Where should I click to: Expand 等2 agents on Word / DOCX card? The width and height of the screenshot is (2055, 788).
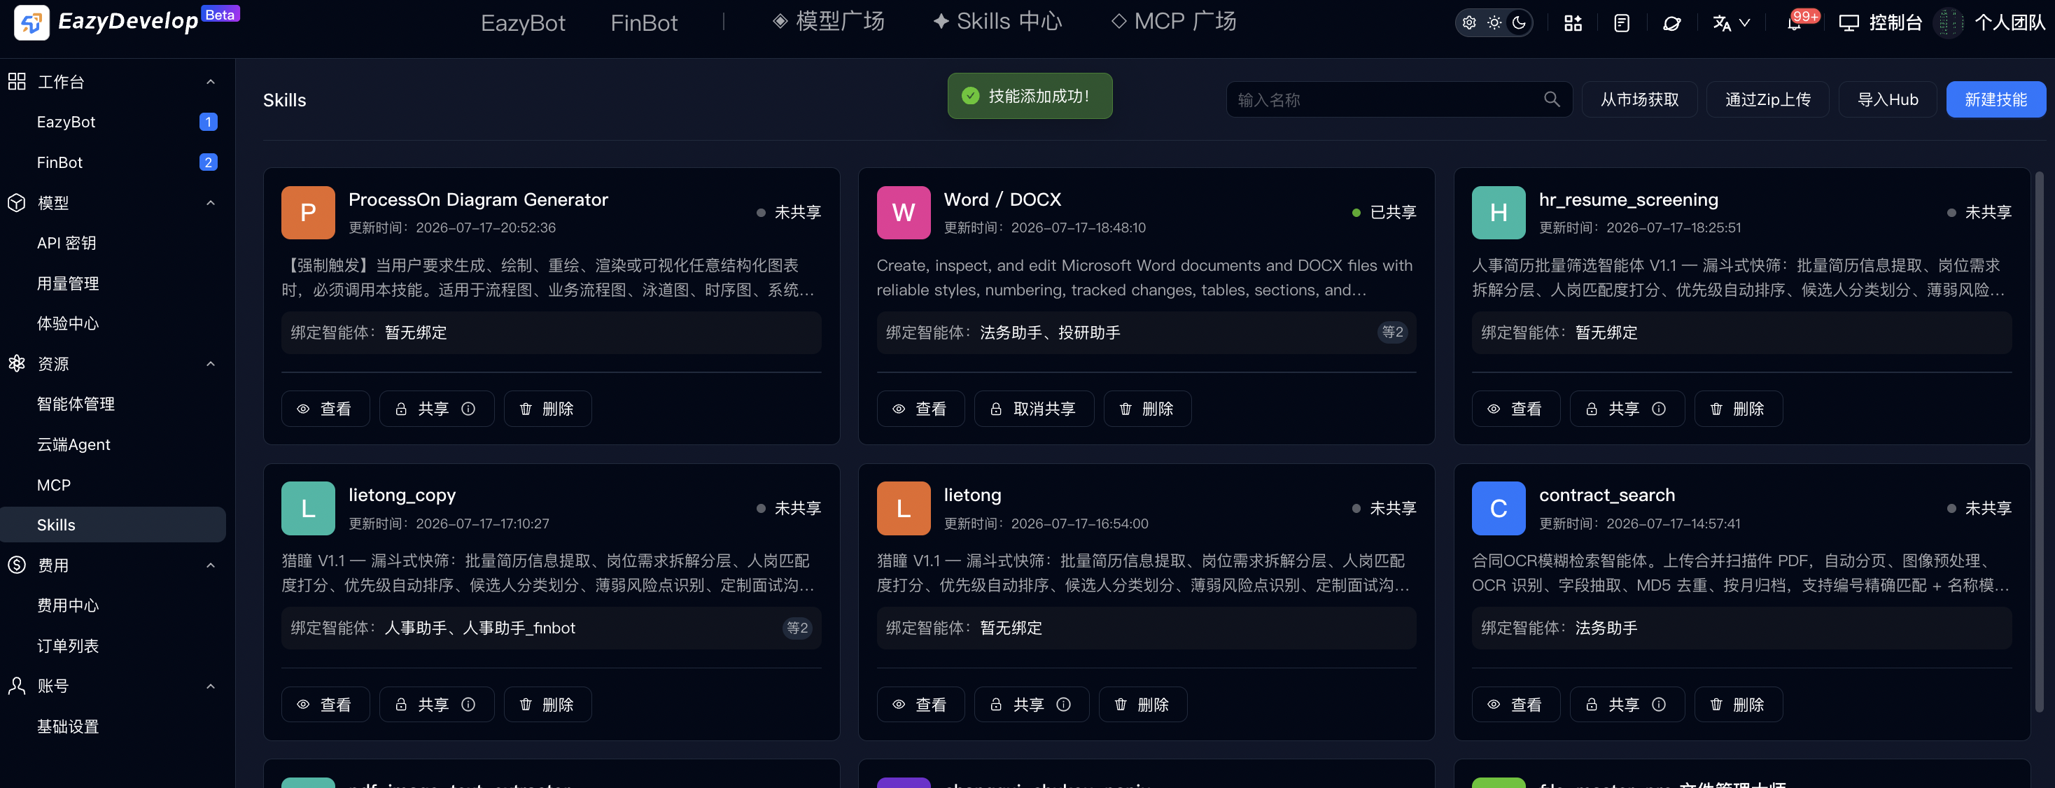click(1392, 332)
